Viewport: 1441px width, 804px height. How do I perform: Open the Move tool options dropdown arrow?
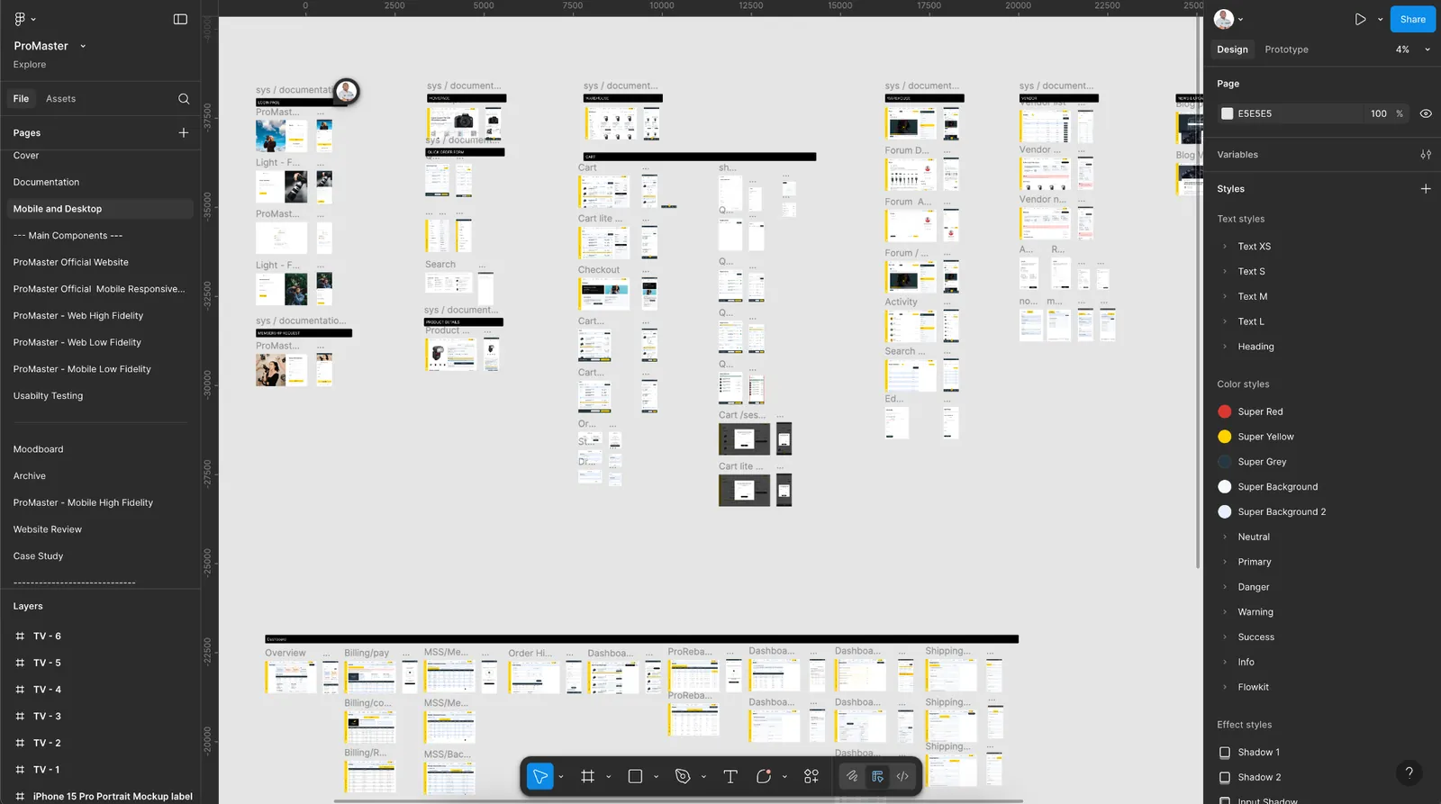(561, 776)
